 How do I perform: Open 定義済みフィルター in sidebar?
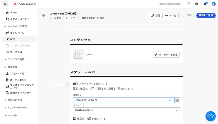[19, 93]
